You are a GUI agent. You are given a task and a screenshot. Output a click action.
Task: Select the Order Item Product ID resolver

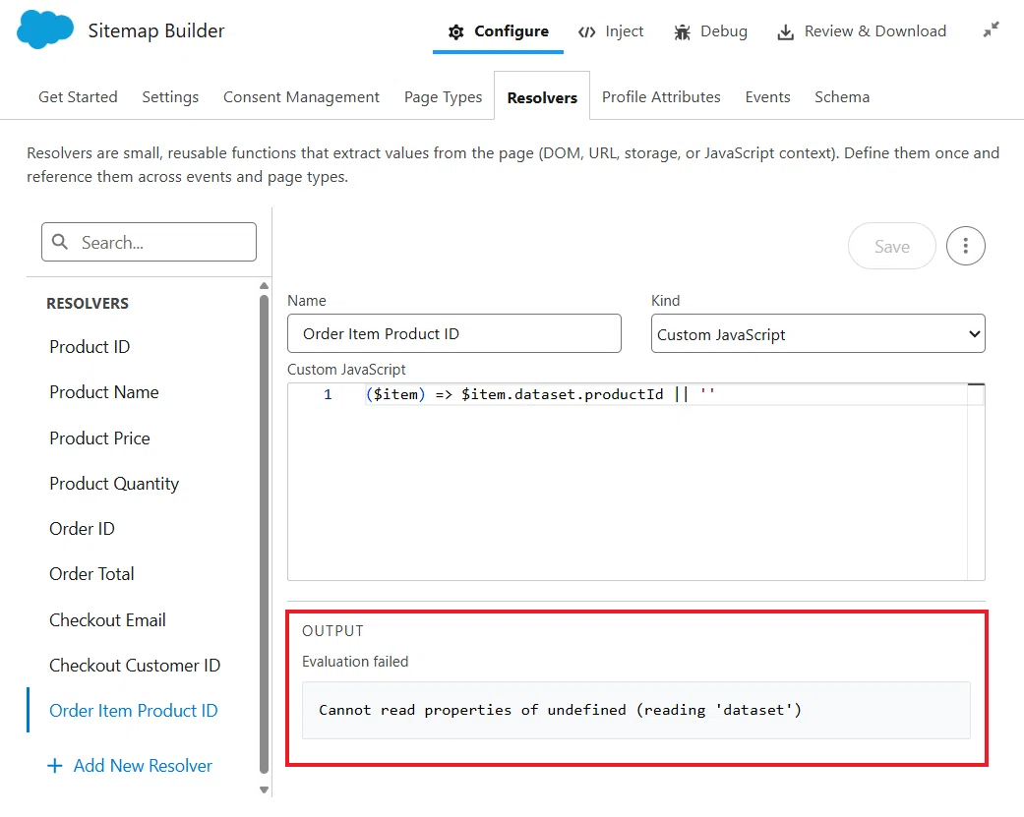click(x=133, y=711)
